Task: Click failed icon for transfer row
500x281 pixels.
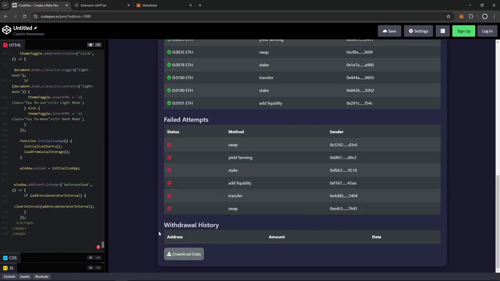Action: point(169,196)
